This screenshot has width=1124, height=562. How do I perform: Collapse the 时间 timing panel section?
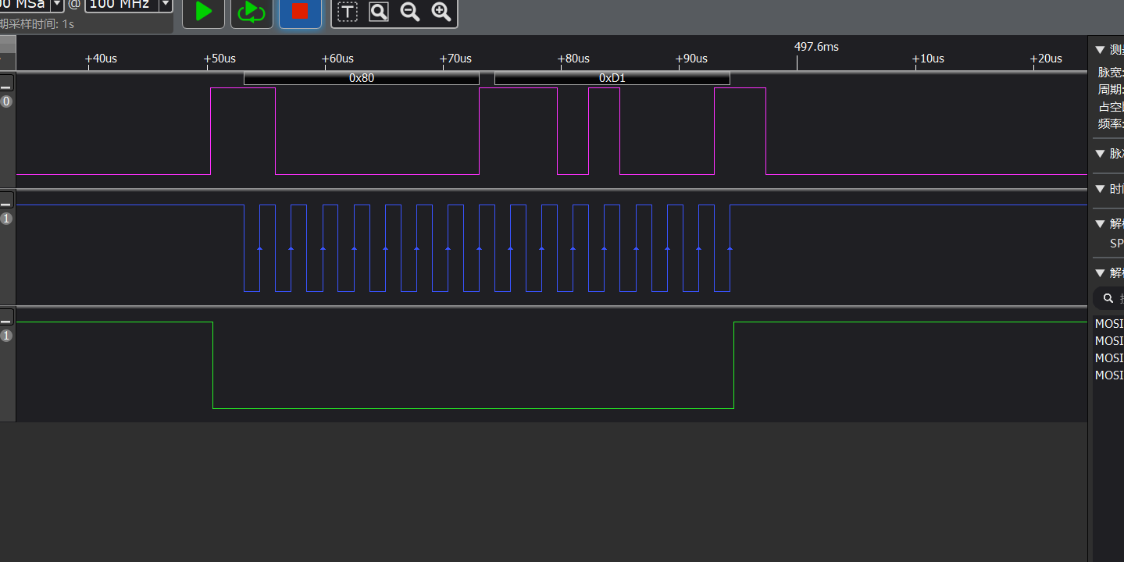[x=1100, y=189]
